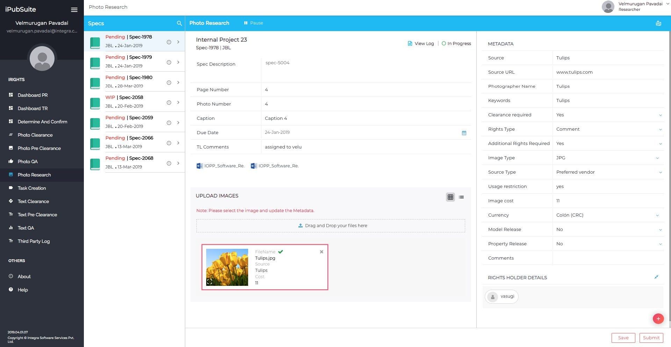Screen dimensions: 671x347
Task: Expand Spec-2058 chevron arrow
Action: click(x=178, y=102)
